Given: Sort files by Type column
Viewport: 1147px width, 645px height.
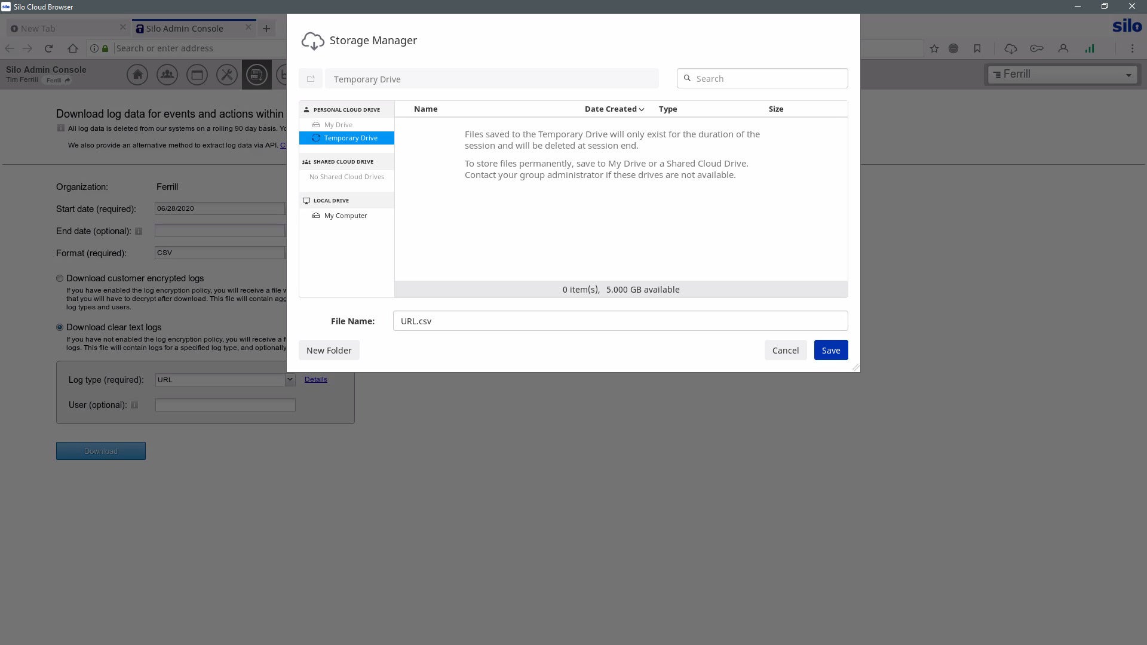Looking at the screenshot, I should (x=668, y=109).
